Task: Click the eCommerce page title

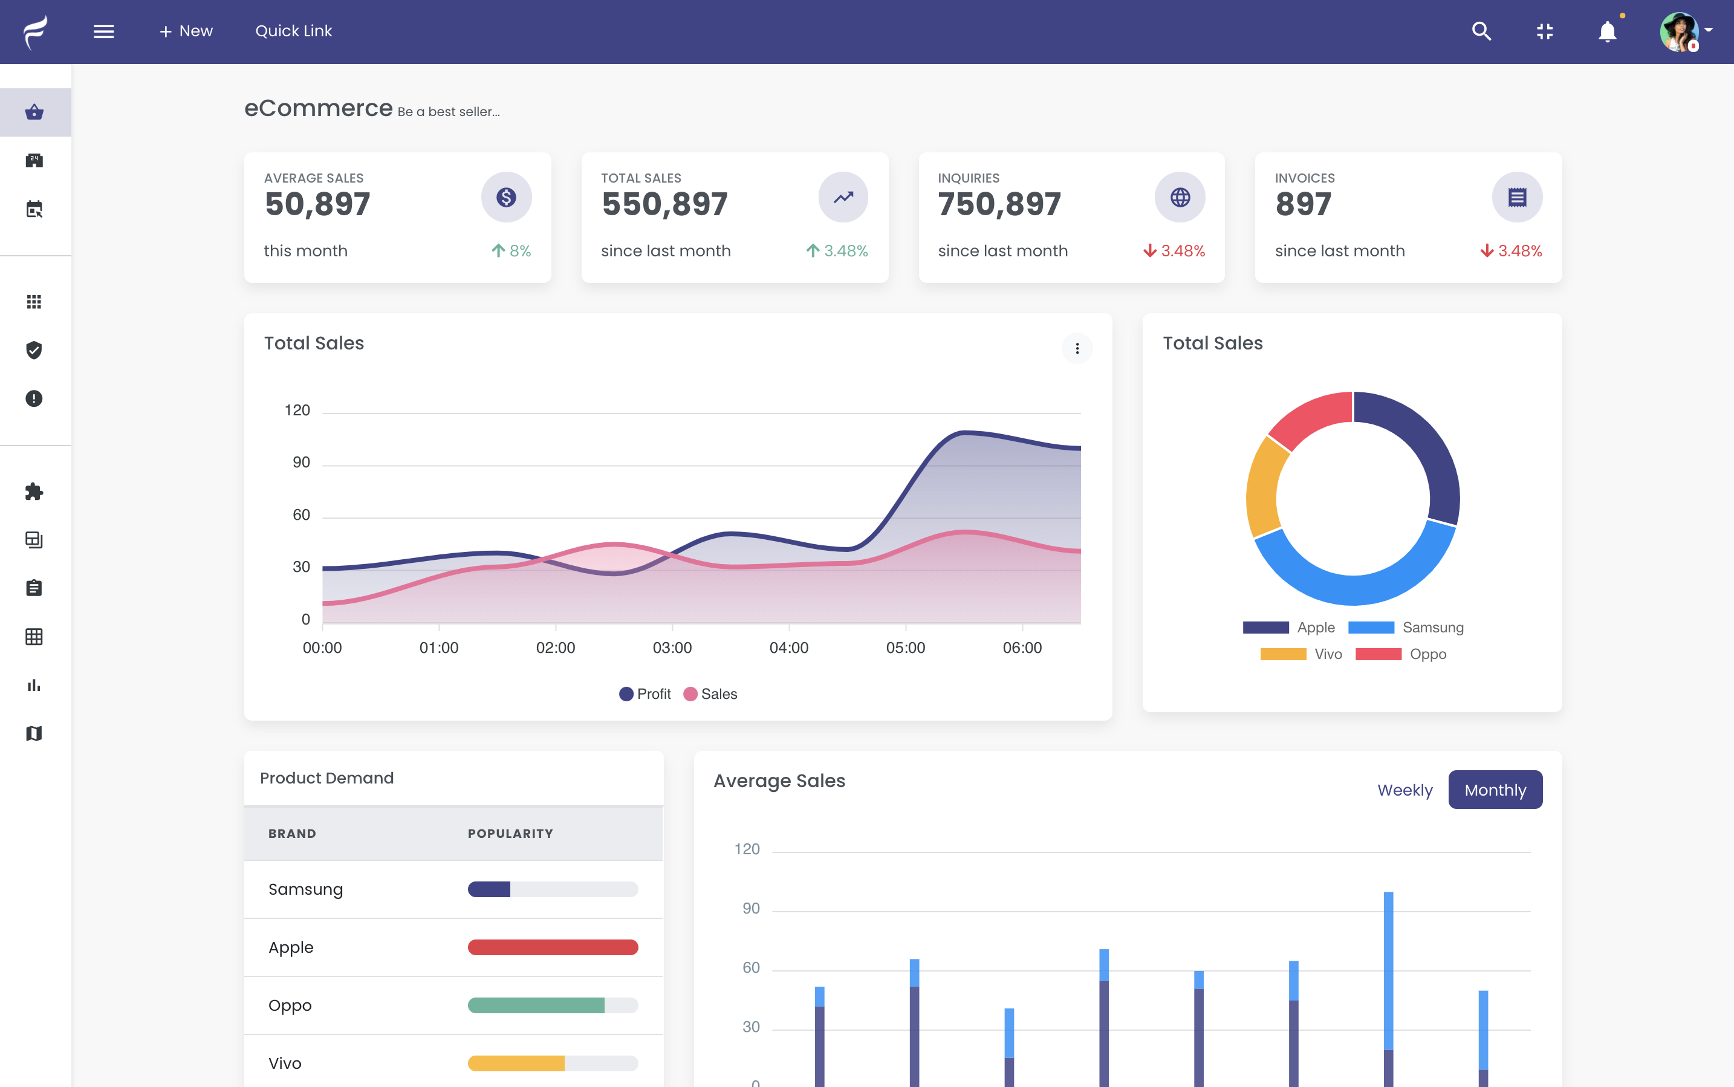Action: point(319,108)
